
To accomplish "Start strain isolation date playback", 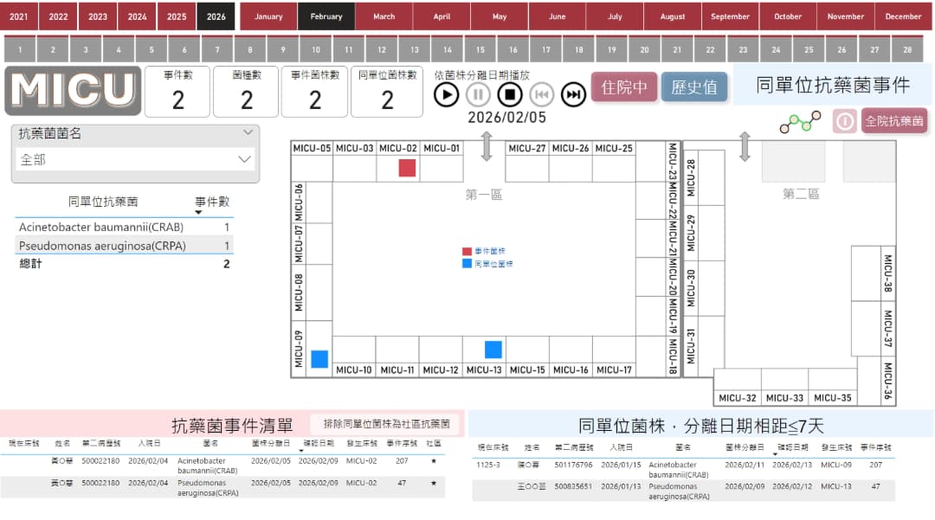I will 446,94.
